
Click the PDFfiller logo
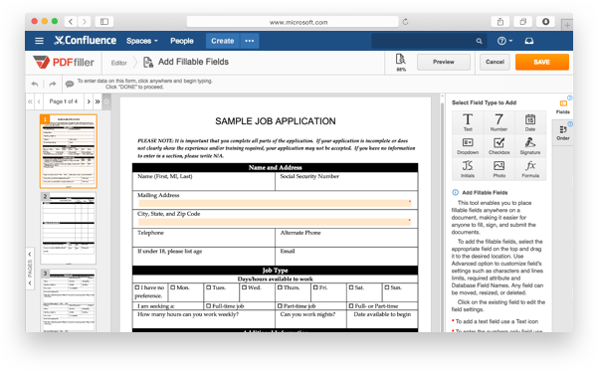click(64, 62)
